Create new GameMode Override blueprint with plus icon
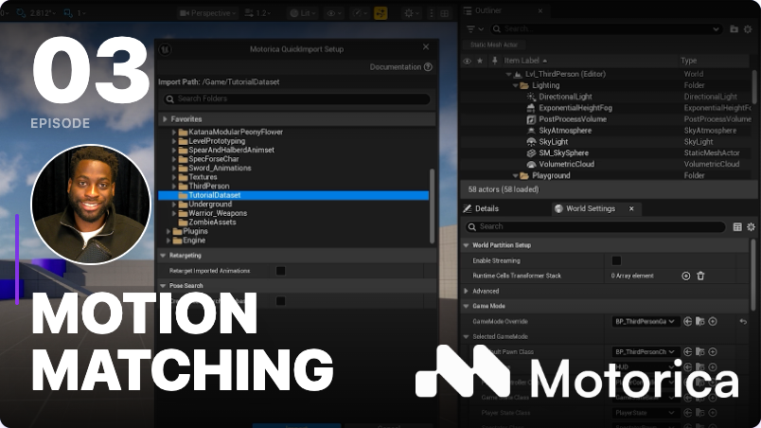 pos(713,321)
